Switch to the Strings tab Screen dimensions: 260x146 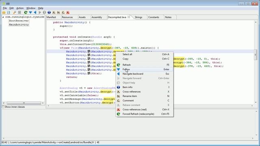pyautogui.click(x=139, y=17)
